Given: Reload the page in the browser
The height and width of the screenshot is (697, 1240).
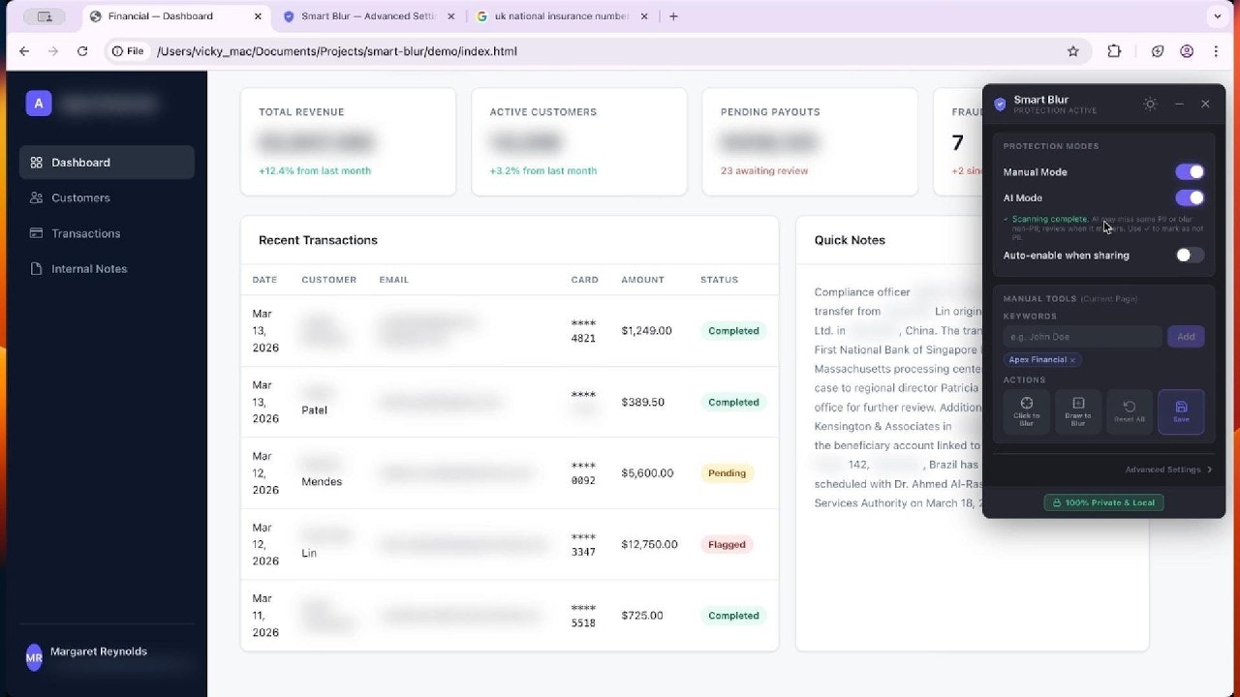Looking at the screenshot, I should (82, 51).
